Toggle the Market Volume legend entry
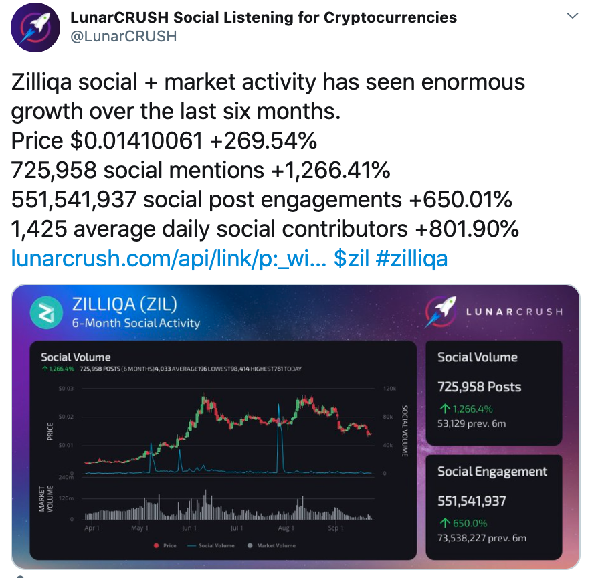 (x=272, y=545)
